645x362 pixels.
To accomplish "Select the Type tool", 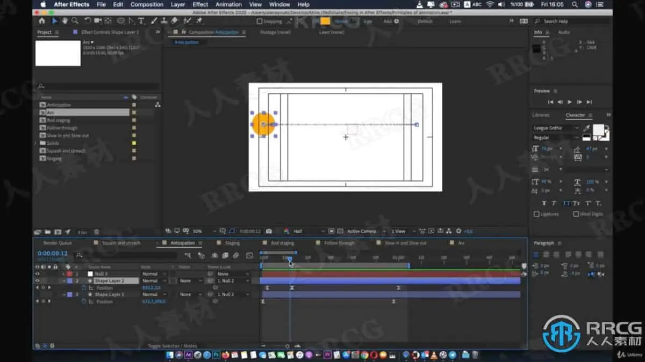I will tap(141, 21).
